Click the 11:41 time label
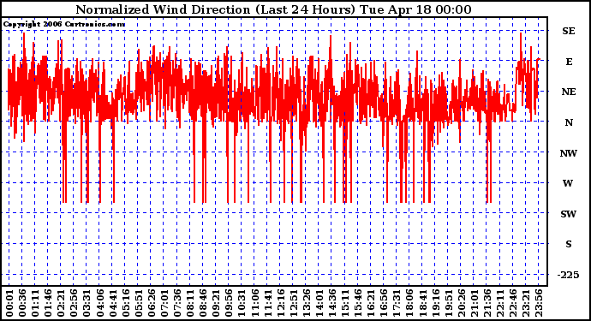Image resolution: width=591 pixels, height=321 pixels. [267, 303]
